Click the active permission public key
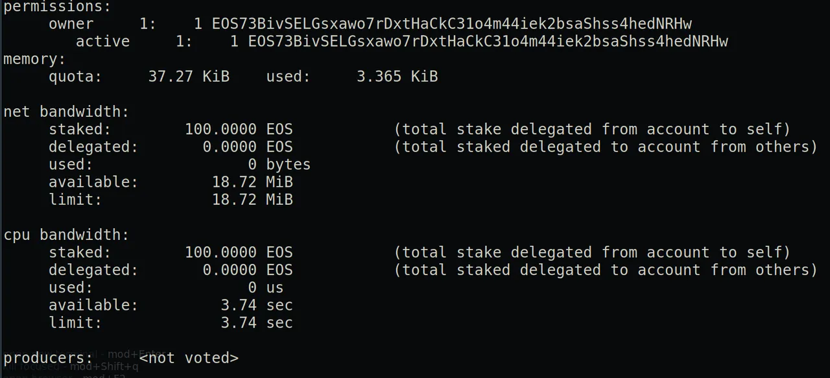This screenshot has height=378, width=830. (x=488, y=41)
